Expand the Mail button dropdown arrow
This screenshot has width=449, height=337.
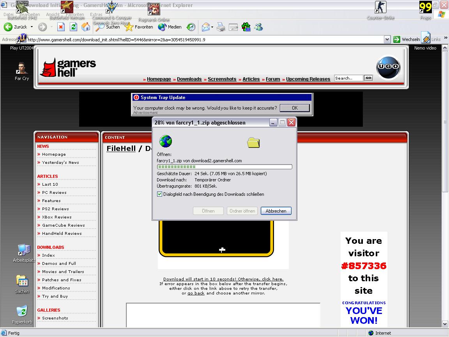click(212, 27)
